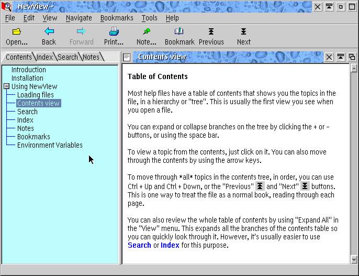Viewport: 359px width, 276px height.
Task: Select the Installation topic in the tree
Action: coord(27,78)
